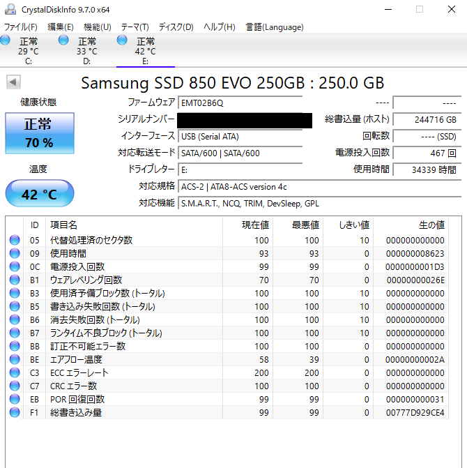Click the total host writes value 244716 GB
Image resolution: width=467 pixels, height=468 pixels.
tap(427, 120)
